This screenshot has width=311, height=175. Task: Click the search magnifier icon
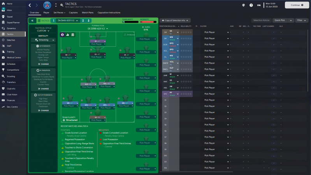62,5
